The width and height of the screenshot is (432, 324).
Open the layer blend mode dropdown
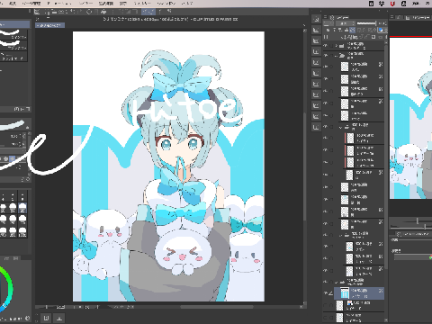pos(346,23)
